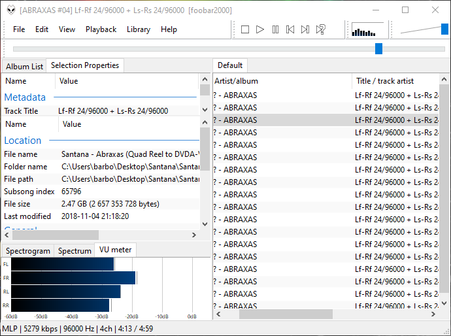Click the File size 2.47 GB row
451x336 pixels.
point(101,204)
